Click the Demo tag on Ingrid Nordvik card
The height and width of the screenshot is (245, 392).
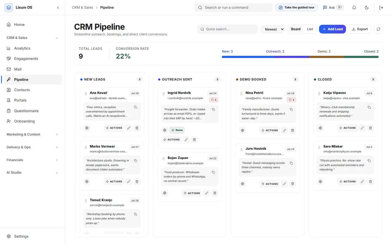coord(177,130)
